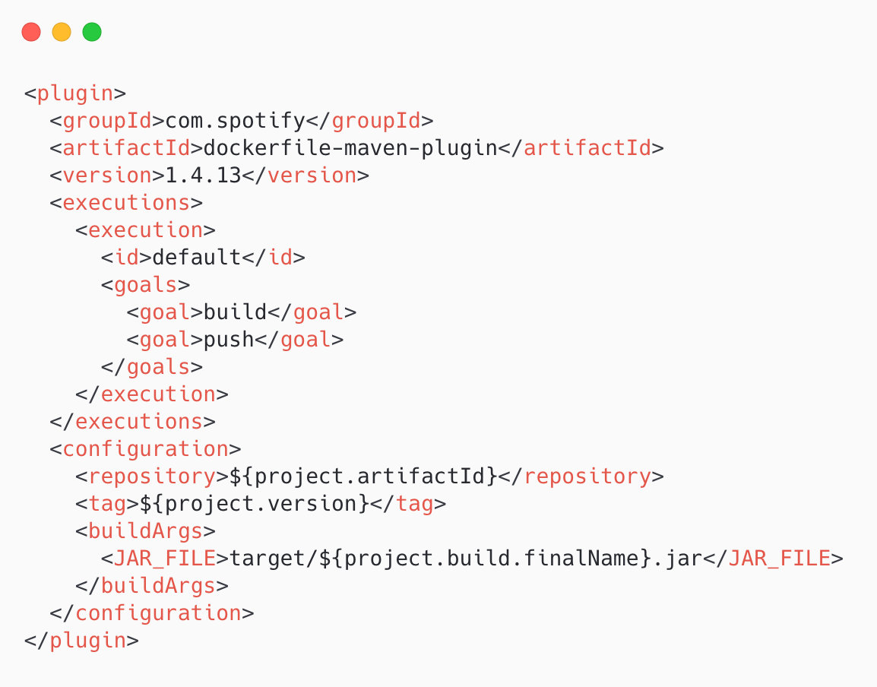The image size is (877, 687).
Task: Click the 'default' id value
Action: pos(197,258)
